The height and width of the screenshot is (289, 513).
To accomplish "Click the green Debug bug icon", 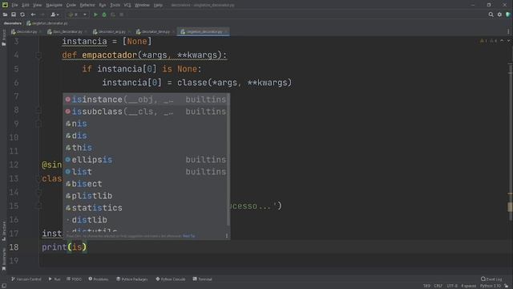I will coord(104,14).
